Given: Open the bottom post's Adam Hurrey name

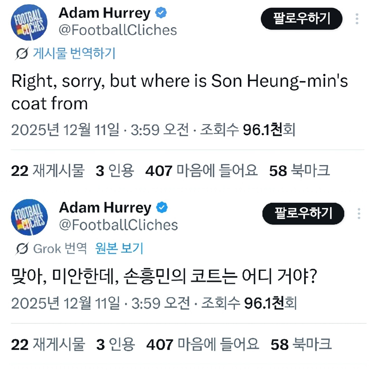Looking at the screenshot, I should [x=105, y=208].
